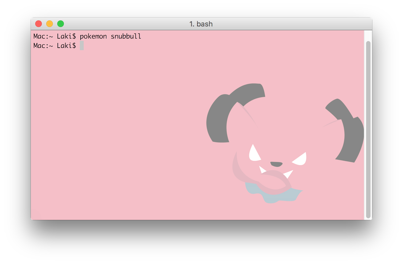The width and height of the screenshot is (403, 264).
Task: Click the first 'Mac:~ Laki$' prompt
Action: (x=55, y=36)
